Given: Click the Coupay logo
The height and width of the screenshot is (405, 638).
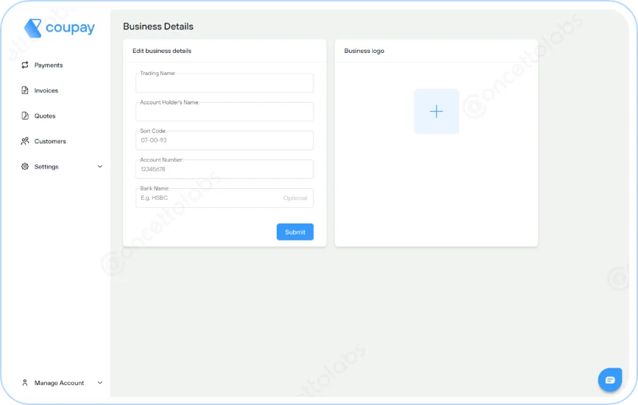Looking at the screenshot, I should point(60,28).
